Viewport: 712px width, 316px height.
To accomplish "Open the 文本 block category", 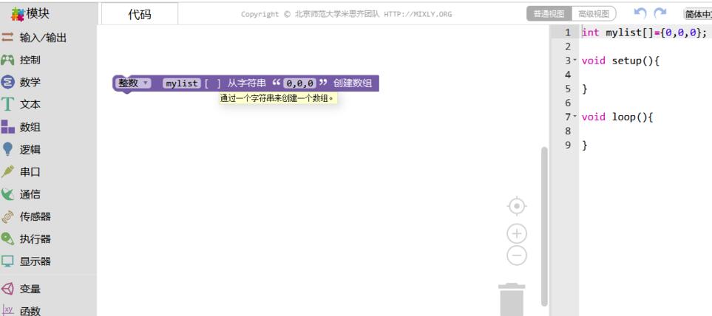I will coord(30,105).
